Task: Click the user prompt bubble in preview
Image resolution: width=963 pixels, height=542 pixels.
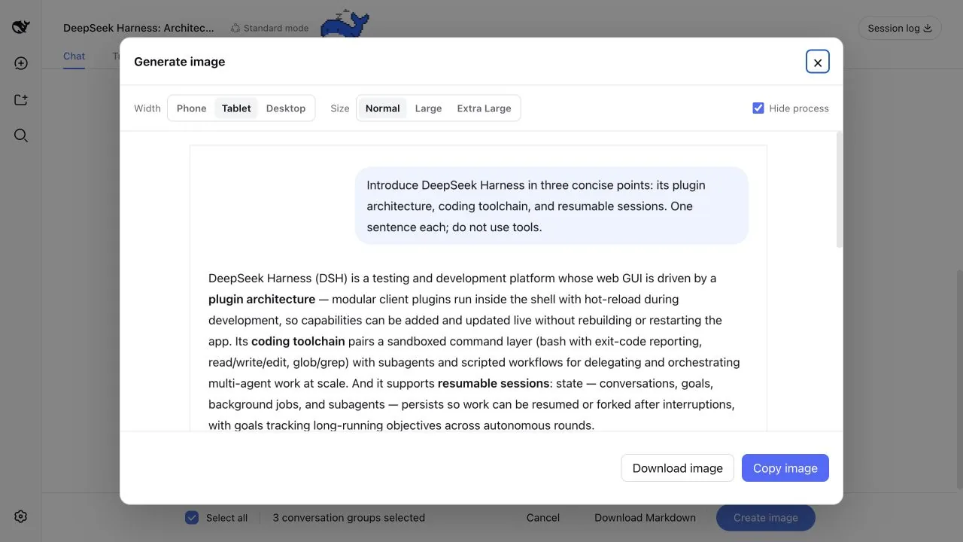Action: point(551,206)
